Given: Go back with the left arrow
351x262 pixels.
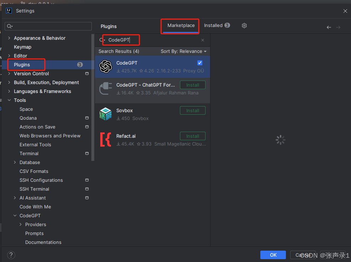Looking at the screenshot, I should coord(329,27).
